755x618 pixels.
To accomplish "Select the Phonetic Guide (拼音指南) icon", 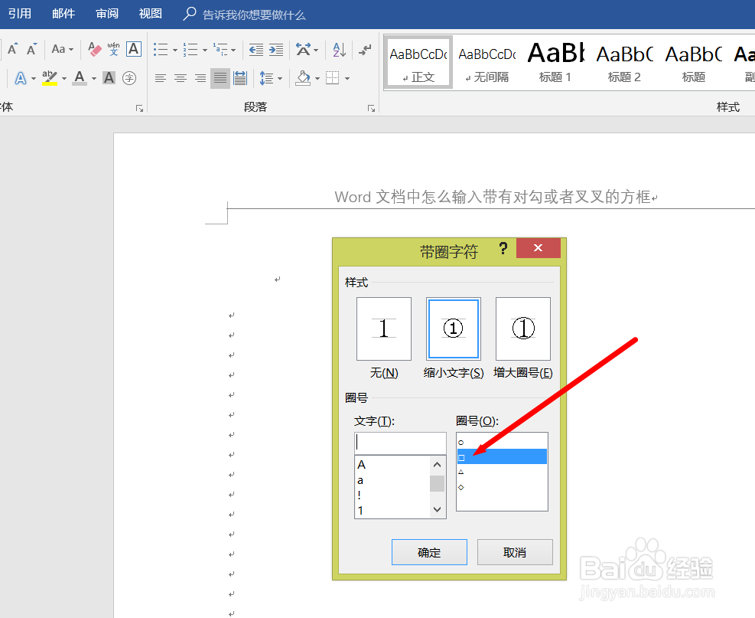I will (x=112, y=48).
